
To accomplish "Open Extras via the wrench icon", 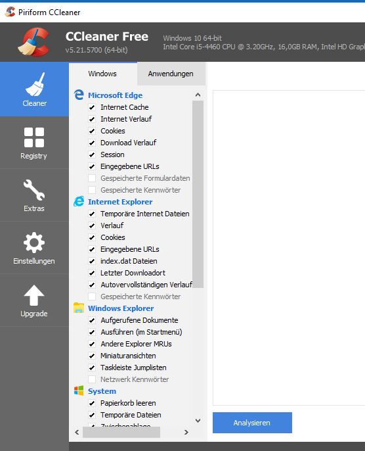I will click(x=34, y=190).
